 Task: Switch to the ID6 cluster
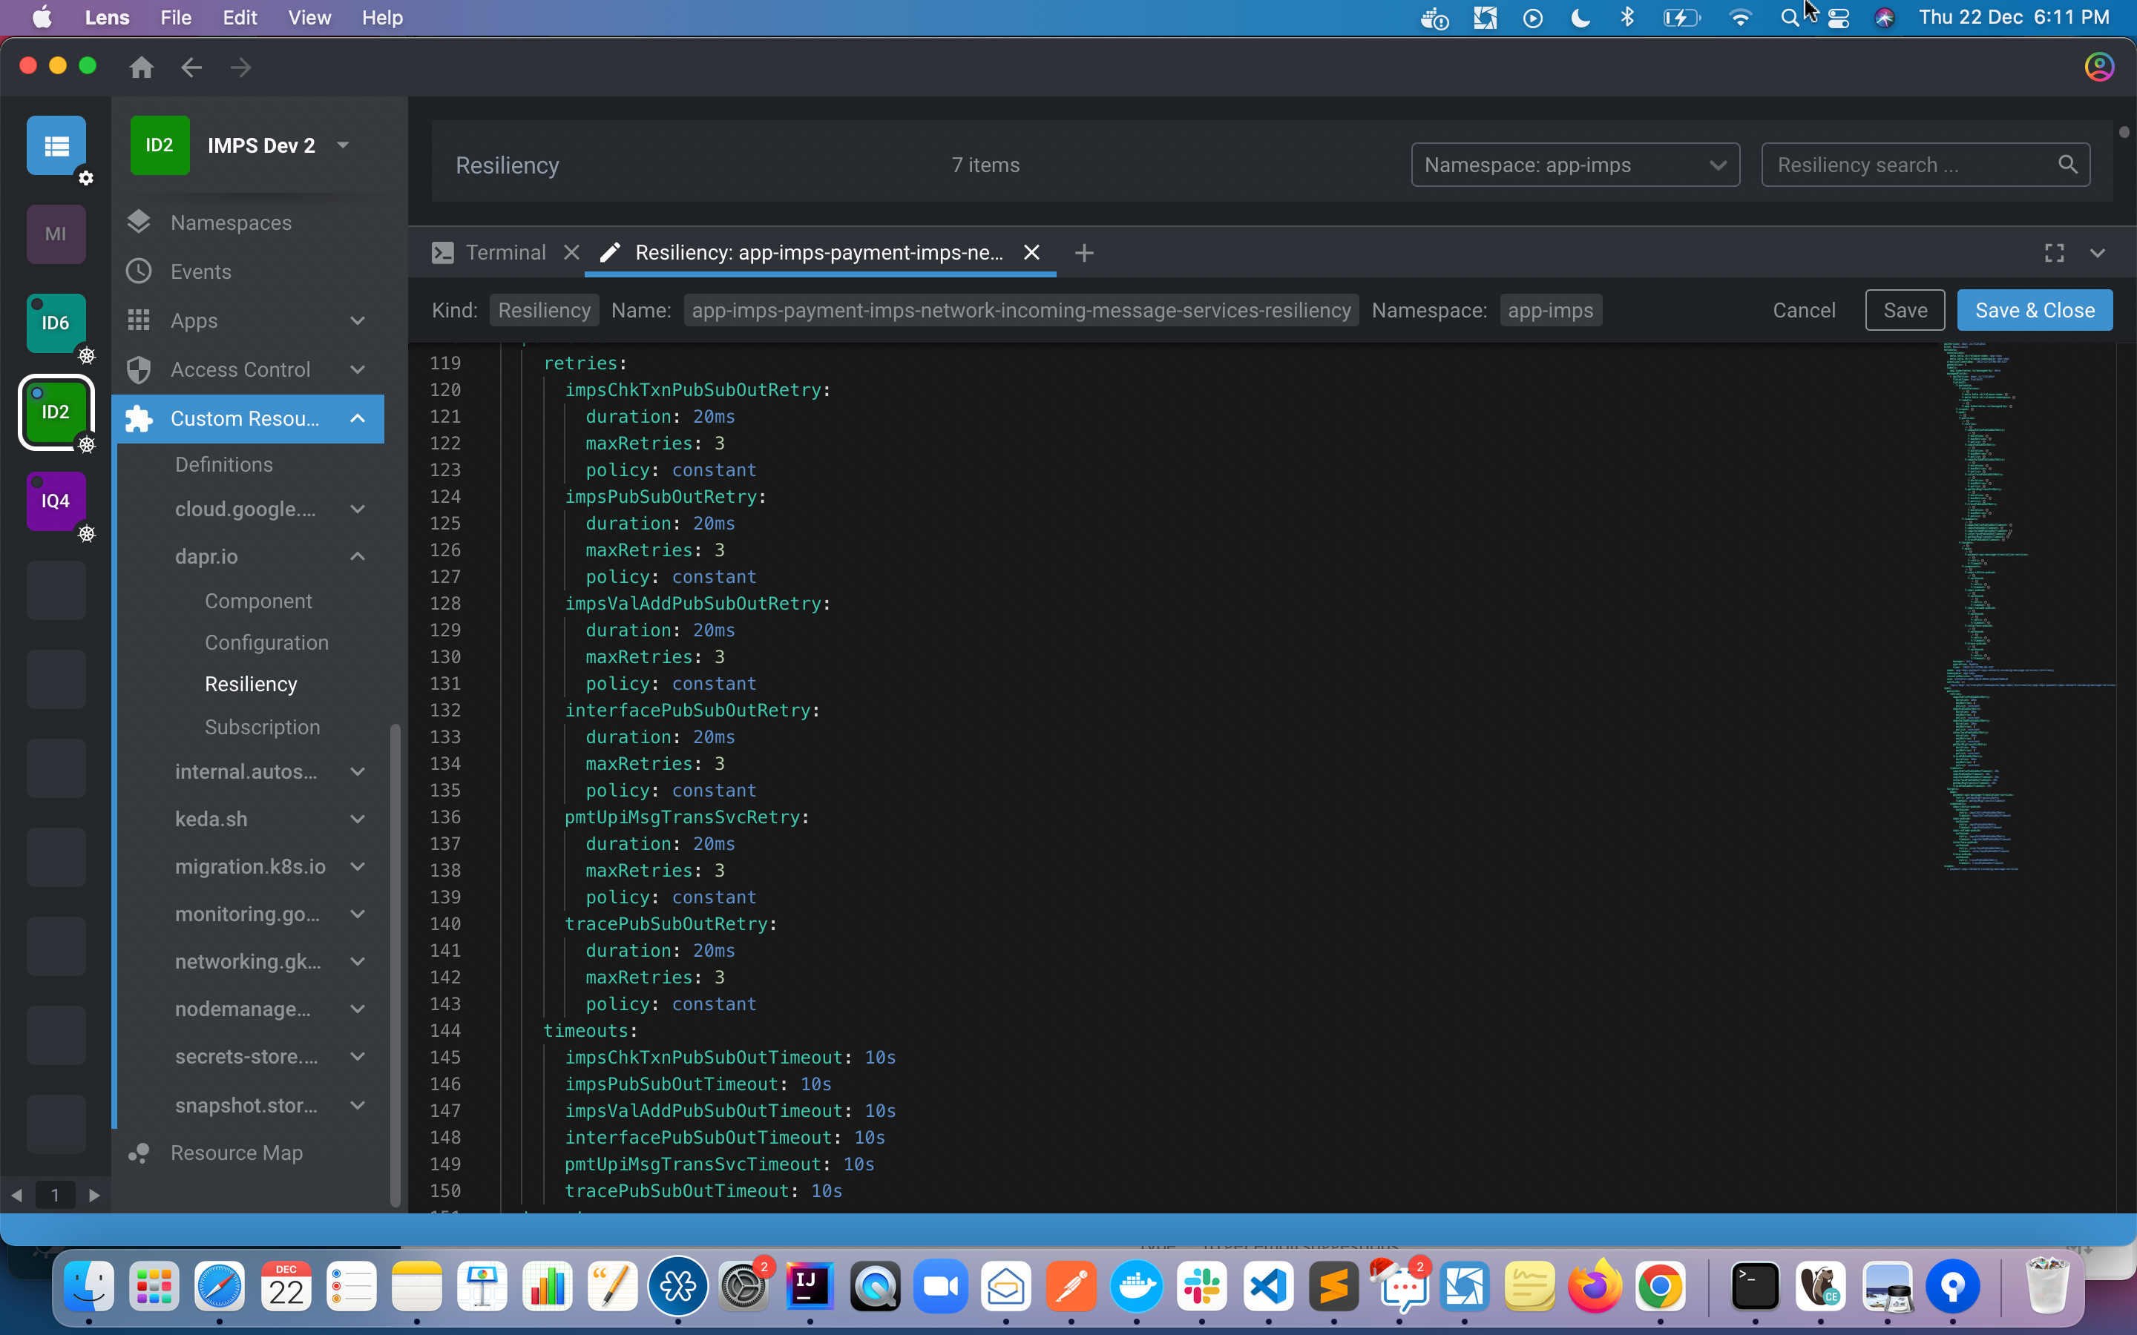pyautogui.click(x=55, y=323)
